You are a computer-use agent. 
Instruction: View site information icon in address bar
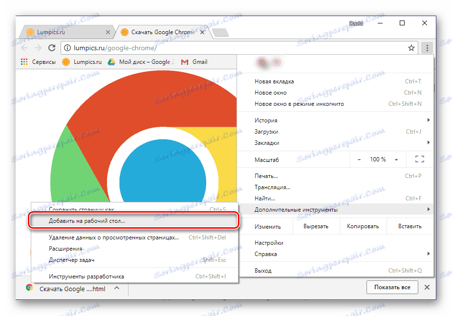(67, 48)
